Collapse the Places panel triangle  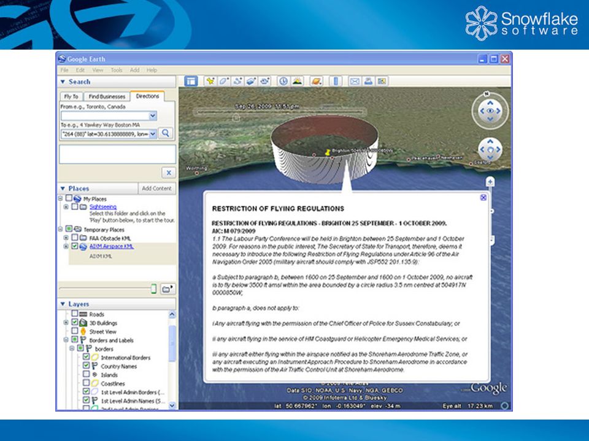pyautogui.click(x=63, y=188)
